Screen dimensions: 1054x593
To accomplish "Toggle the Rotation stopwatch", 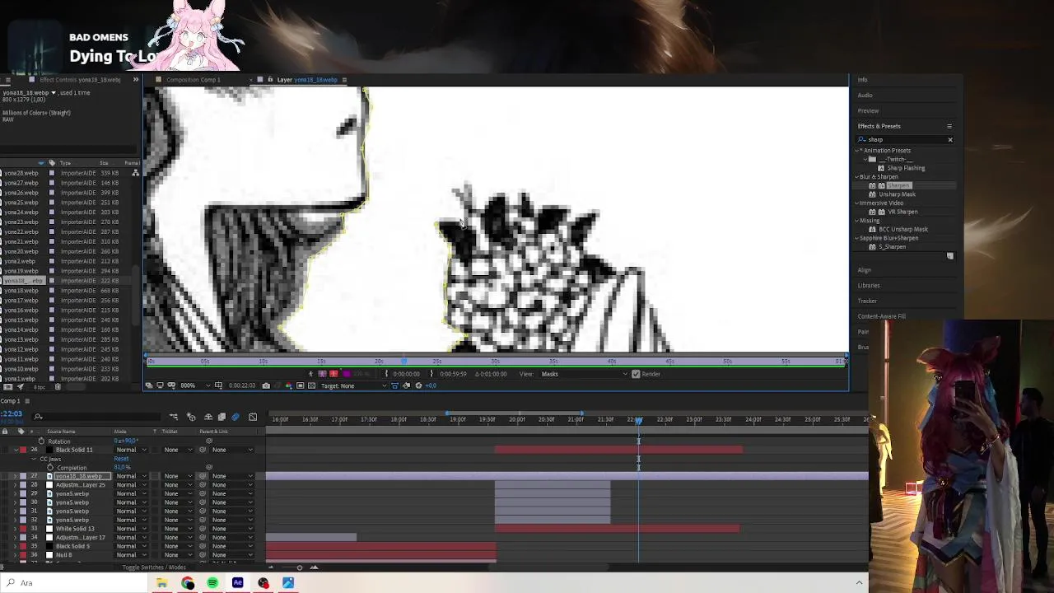I will [41, 441].
